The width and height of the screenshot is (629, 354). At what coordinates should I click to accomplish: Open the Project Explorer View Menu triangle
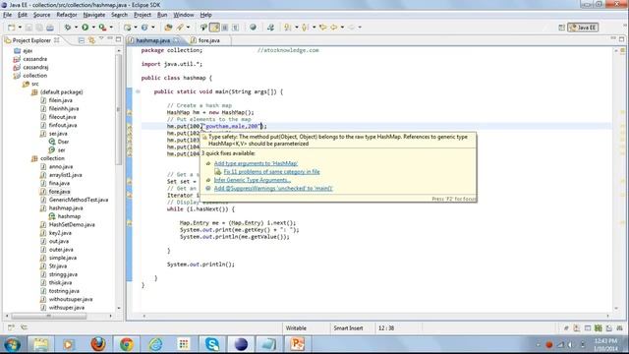point(101,39)
